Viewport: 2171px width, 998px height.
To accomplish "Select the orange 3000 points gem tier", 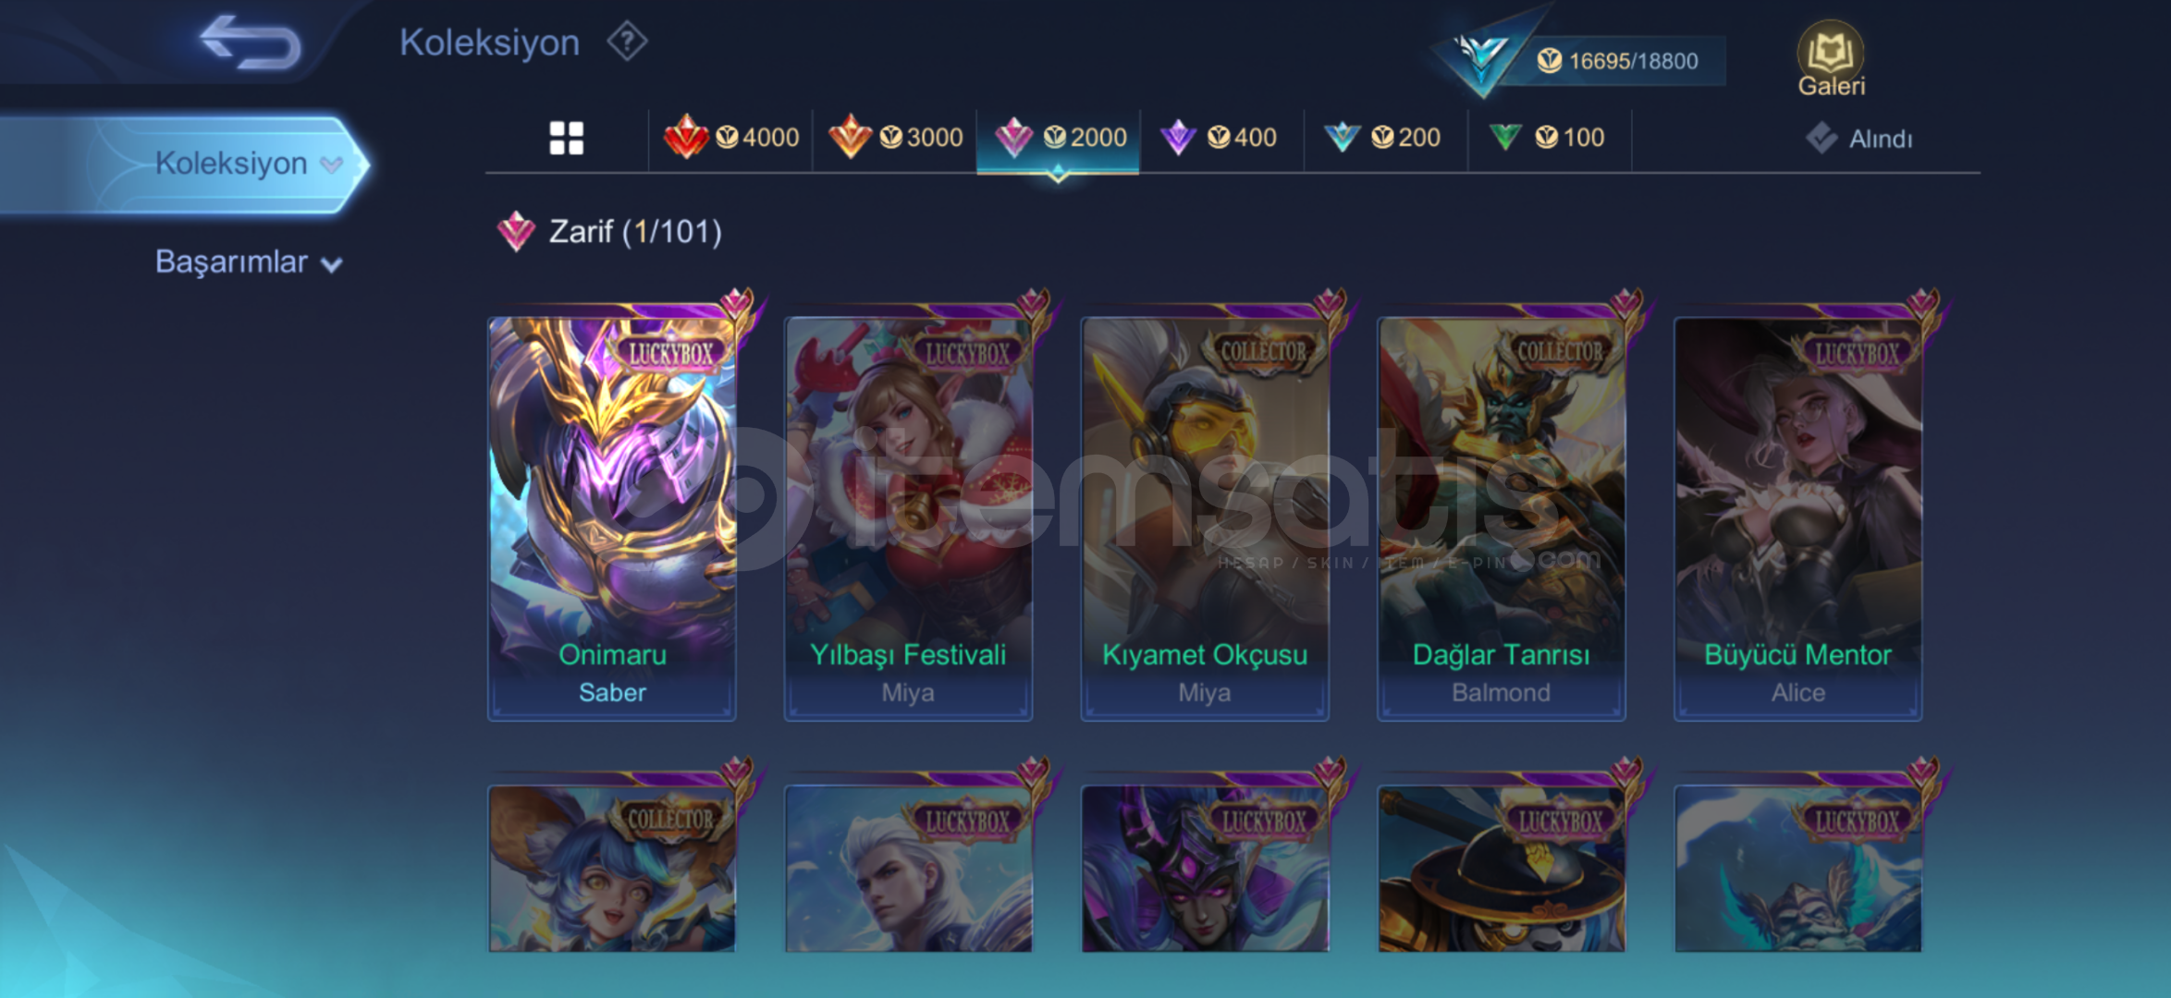I will pyautogui.click(x=895, y=138).
